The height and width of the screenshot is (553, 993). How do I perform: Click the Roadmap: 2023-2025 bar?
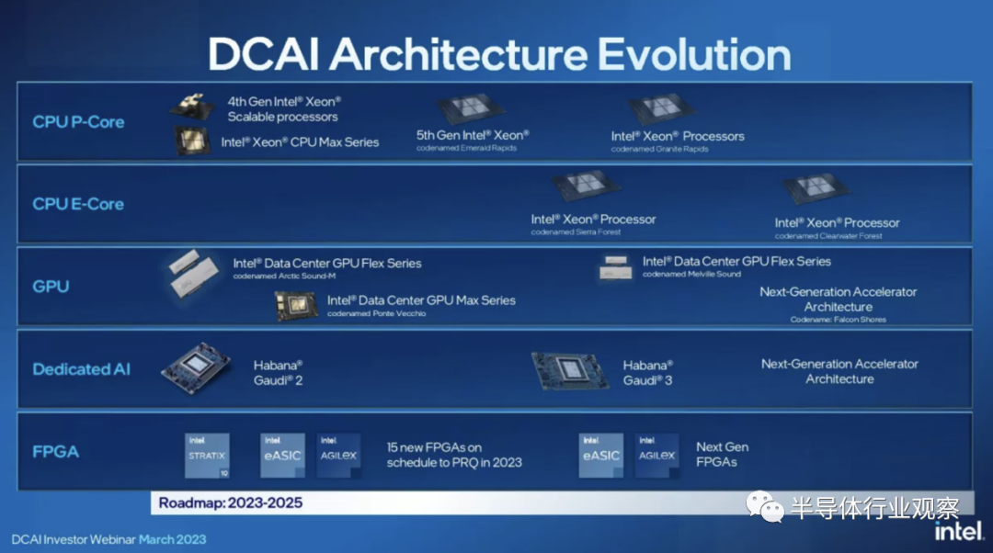click(x=562, y=503)
